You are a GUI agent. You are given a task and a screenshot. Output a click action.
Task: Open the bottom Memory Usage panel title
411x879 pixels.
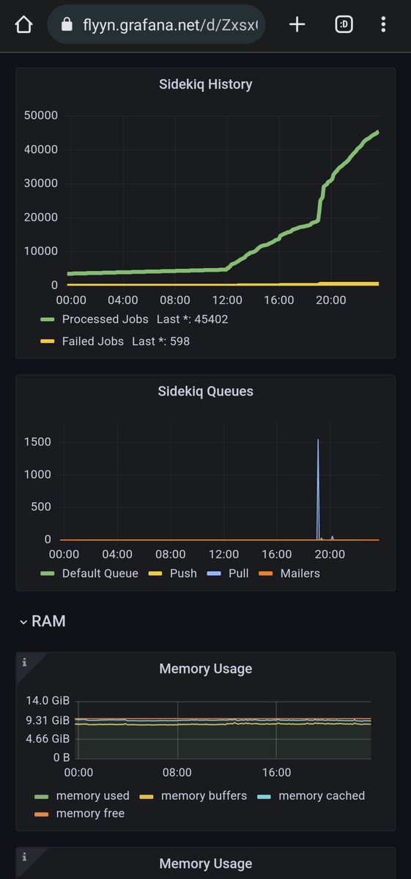(x=206, y=864)
